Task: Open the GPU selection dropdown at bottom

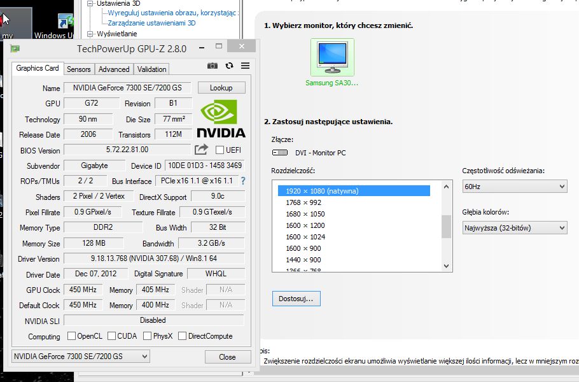Action: [81, 357]
